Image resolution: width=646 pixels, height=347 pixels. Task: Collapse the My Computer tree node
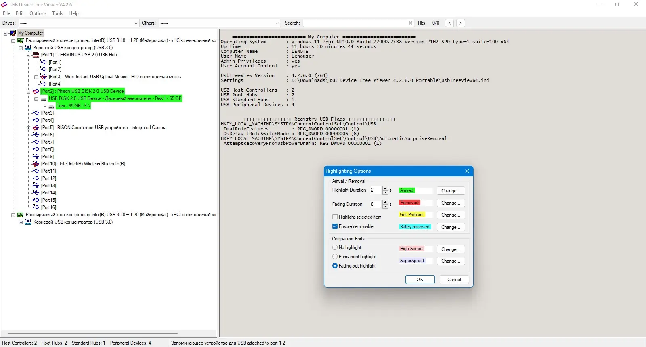tap(5, 33)
